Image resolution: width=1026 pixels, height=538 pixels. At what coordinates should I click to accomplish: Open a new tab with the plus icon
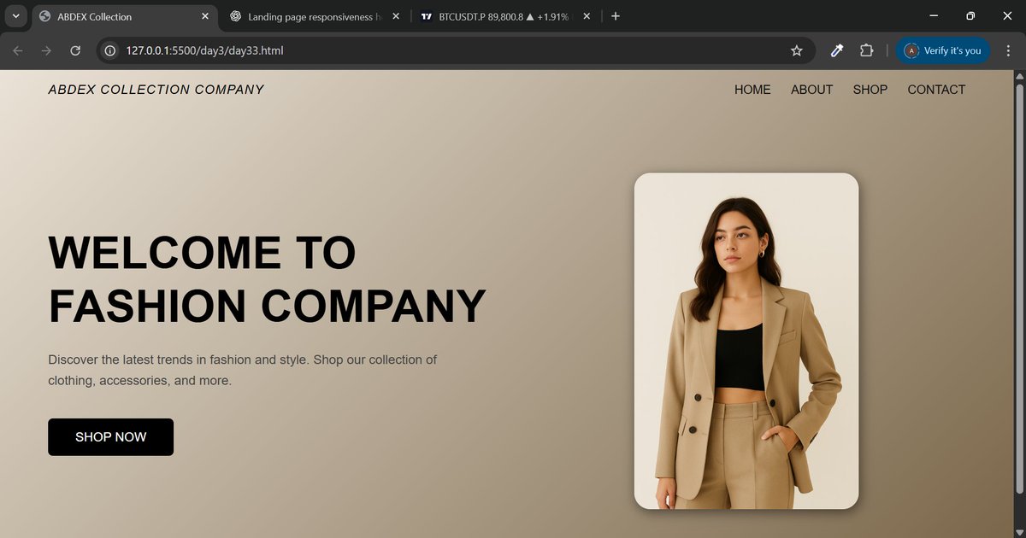tap(615, 15)
